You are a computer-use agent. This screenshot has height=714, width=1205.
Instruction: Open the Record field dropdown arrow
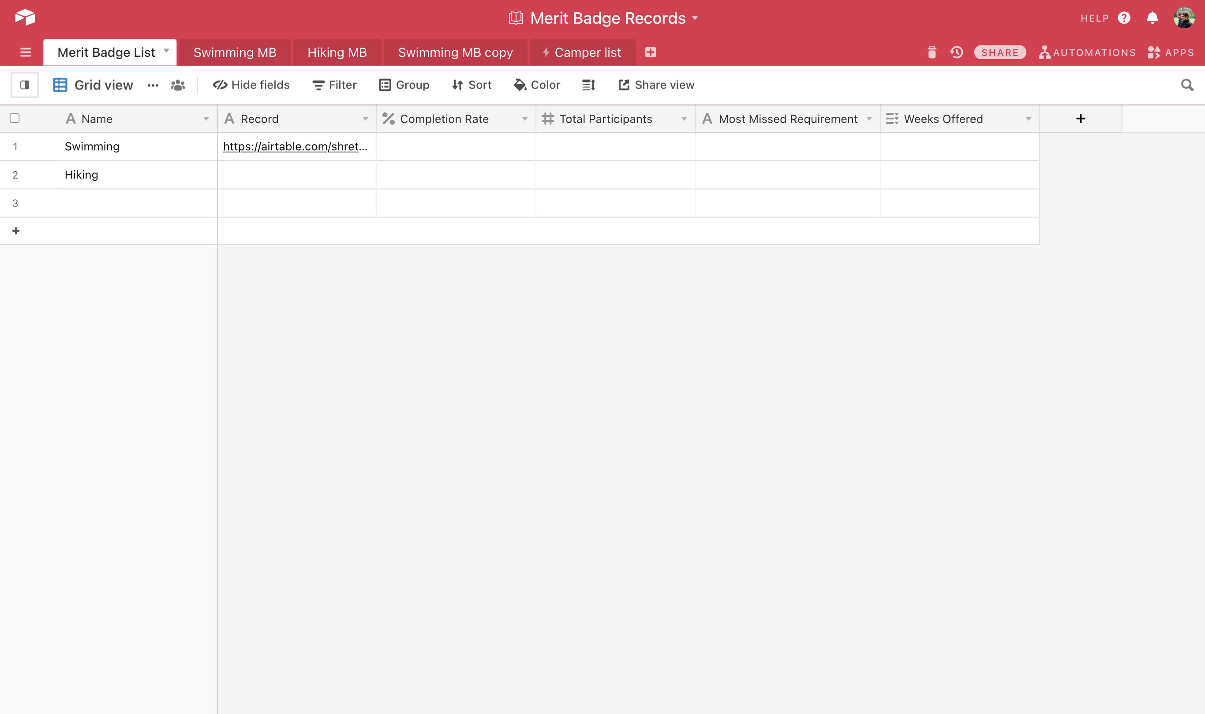pyautogui.click(x=365, y=119)
